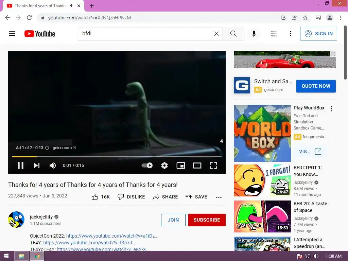Switch to theater mode
This screenshot has width=348, height=261.
(x=197, y=166)
